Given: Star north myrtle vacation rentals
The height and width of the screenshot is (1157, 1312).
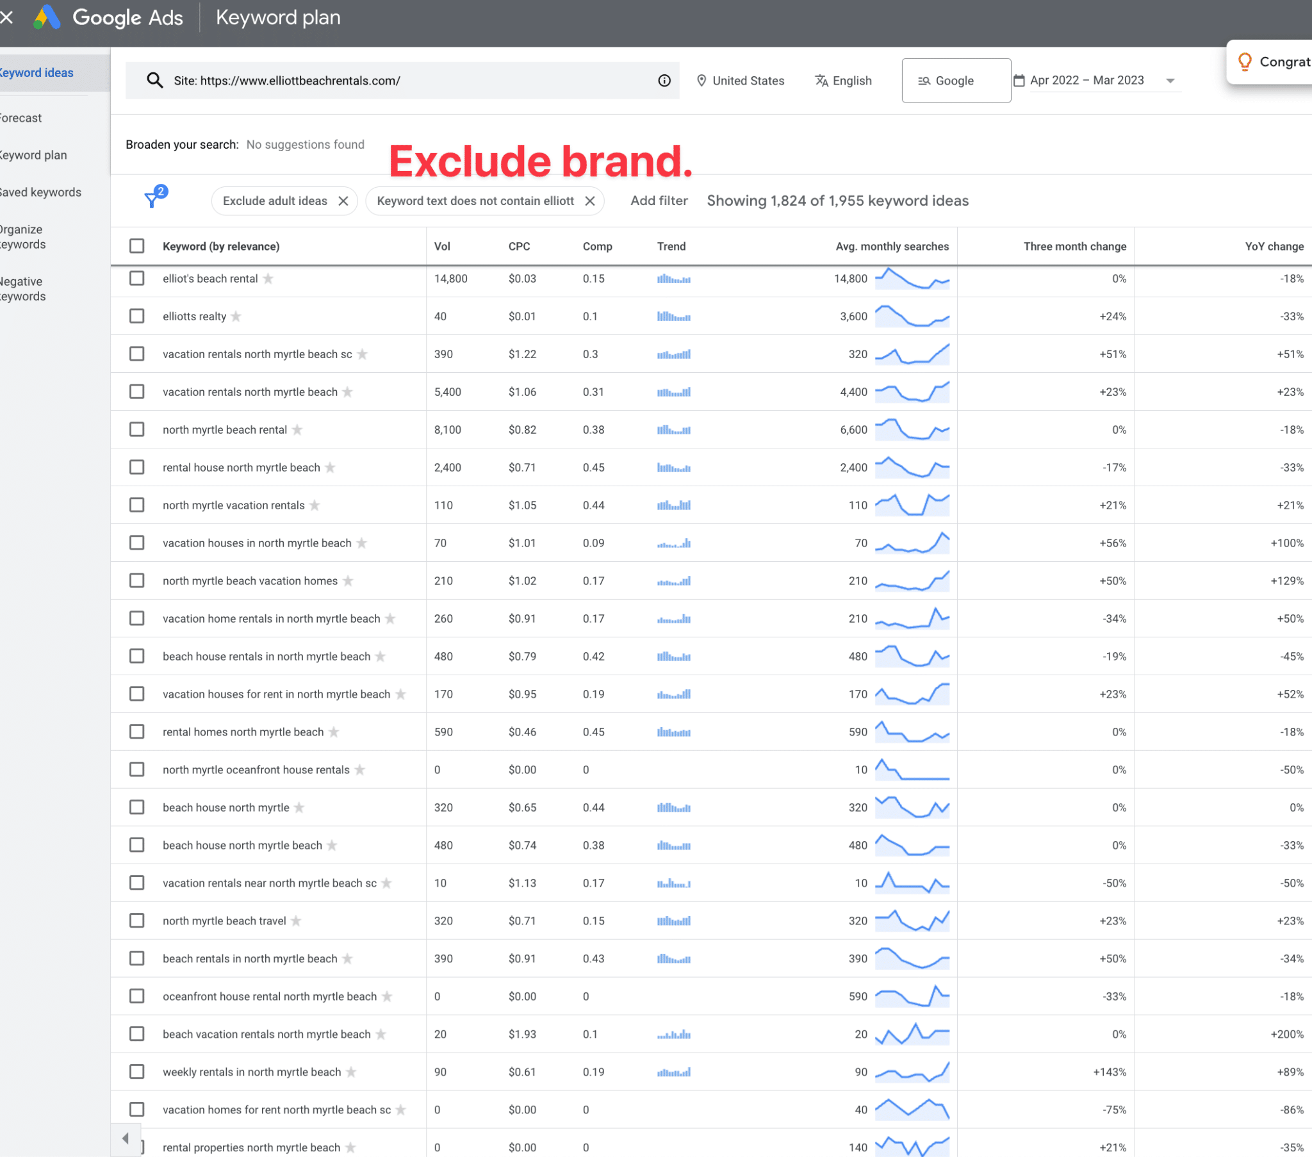Looking at the screenshot, I should [315, 505].
